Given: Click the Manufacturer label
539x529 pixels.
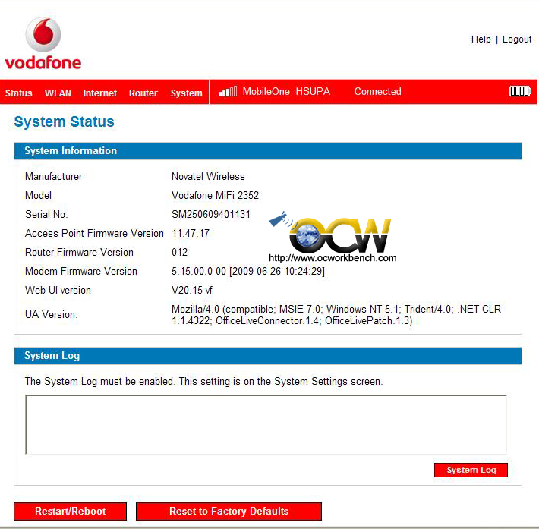Looking at the screenshot, I should (x=53, y=176).
